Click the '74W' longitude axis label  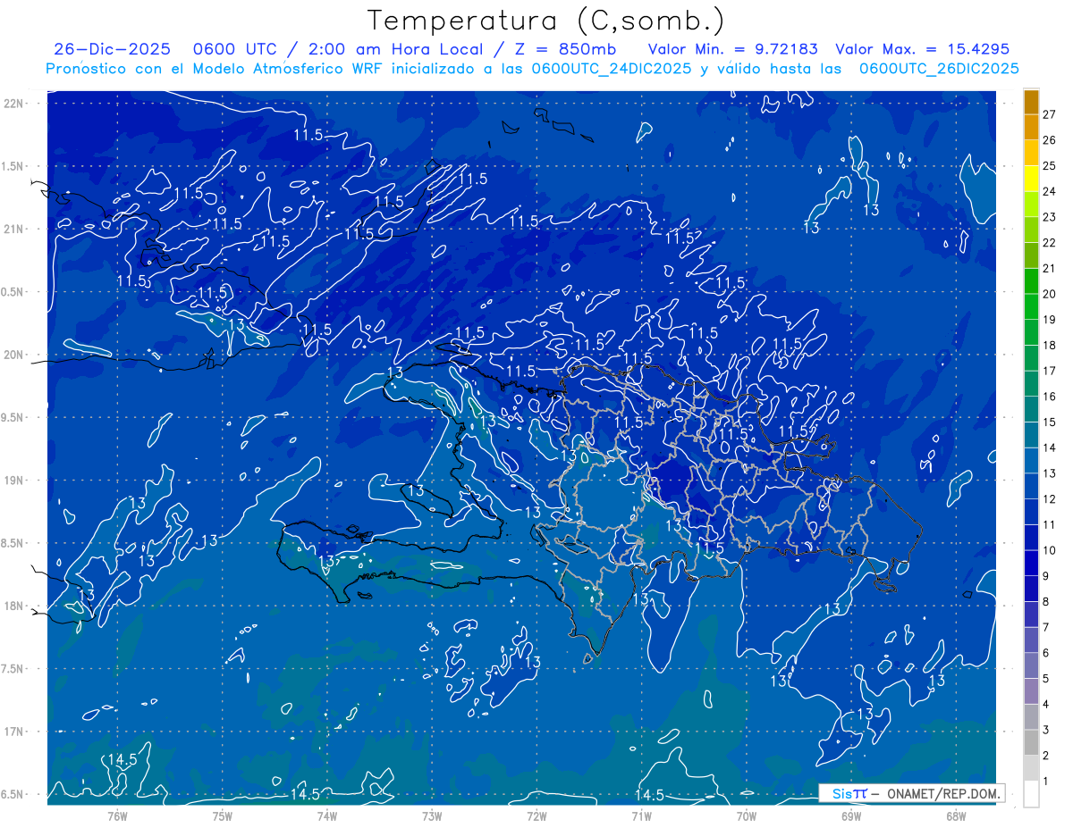pyautogui.click(x=327, y=815)
